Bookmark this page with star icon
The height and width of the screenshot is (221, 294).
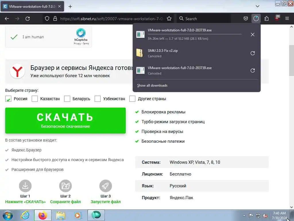(169, 19)
